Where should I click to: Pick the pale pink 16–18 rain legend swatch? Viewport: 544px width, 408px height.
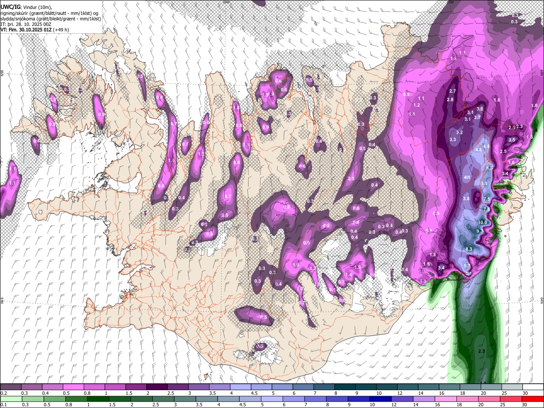pyautogui.click(x=445, y=399)
